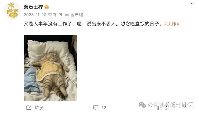
Task: Open comments via the speech bubble icon
Action: pyautogui.click(x=96, y=107)
